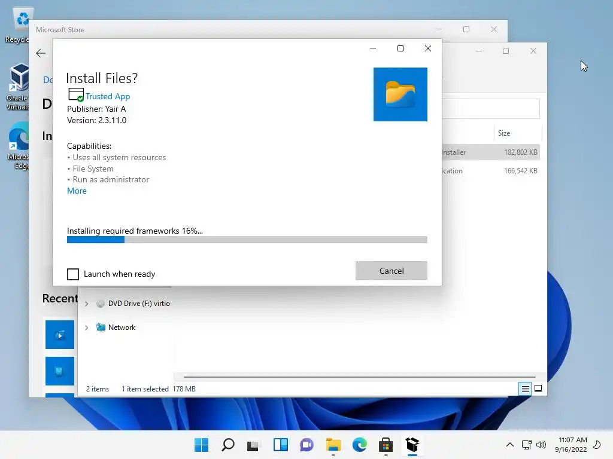Open notifications moon icon in tray

point(597,445)
